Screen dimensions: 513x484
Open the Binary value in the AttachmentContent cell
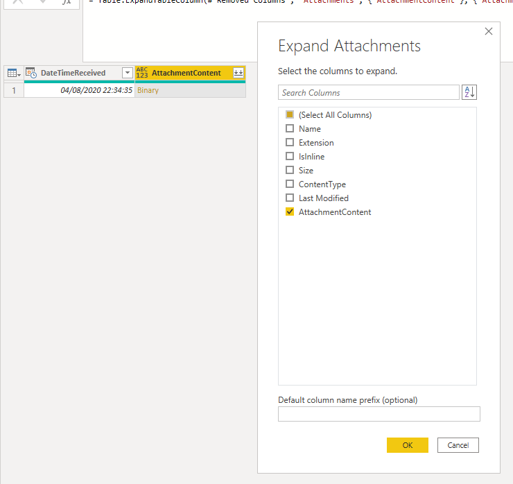[x=148, y=90]
